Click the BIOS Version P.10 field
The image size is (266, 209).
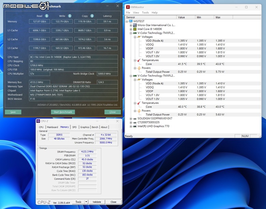(x=73, y=99)
